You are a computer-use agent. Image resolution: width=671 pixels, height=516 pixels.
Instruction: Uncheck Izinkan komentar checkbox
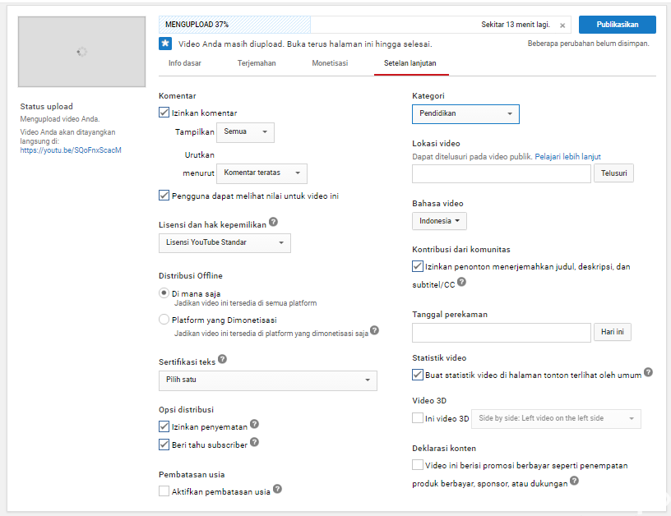click(164, 113)
